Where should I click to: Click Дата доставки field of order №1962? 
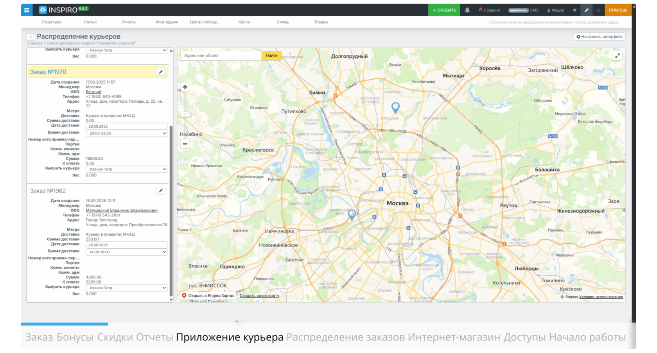(127, 245)
